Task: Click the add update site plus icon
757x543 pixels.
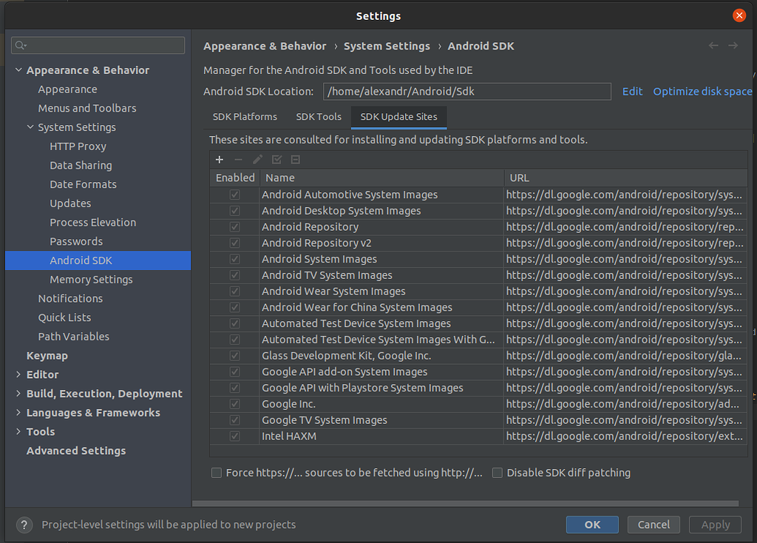Action: tap(219, 160)
